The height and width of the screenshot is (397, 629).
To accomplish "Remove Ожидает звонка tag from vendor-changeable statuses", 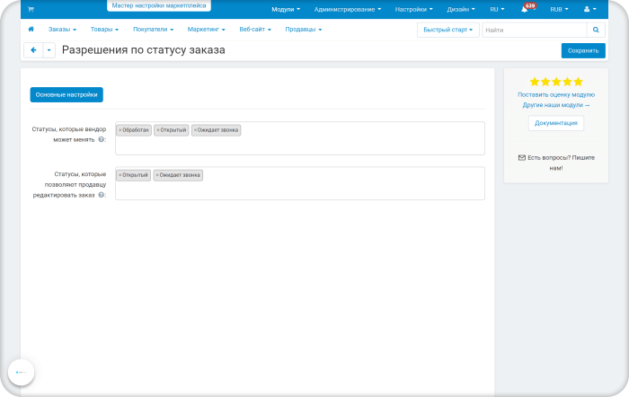I will [195, 130].
